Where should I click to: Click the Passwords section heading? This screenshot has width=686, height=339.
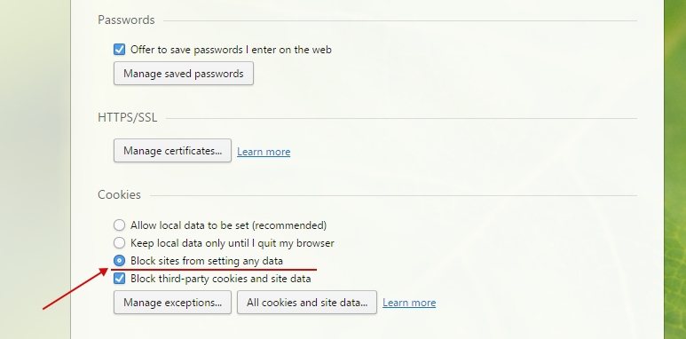[126, 20]
